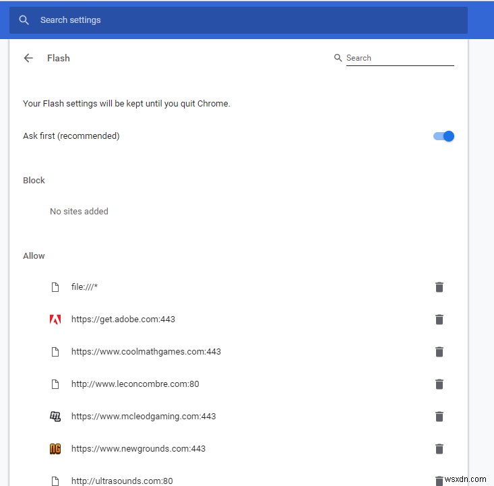Delete the coolmathgames.com allow entry
Viewport: 494px width, 486px height.
point(439,351)
